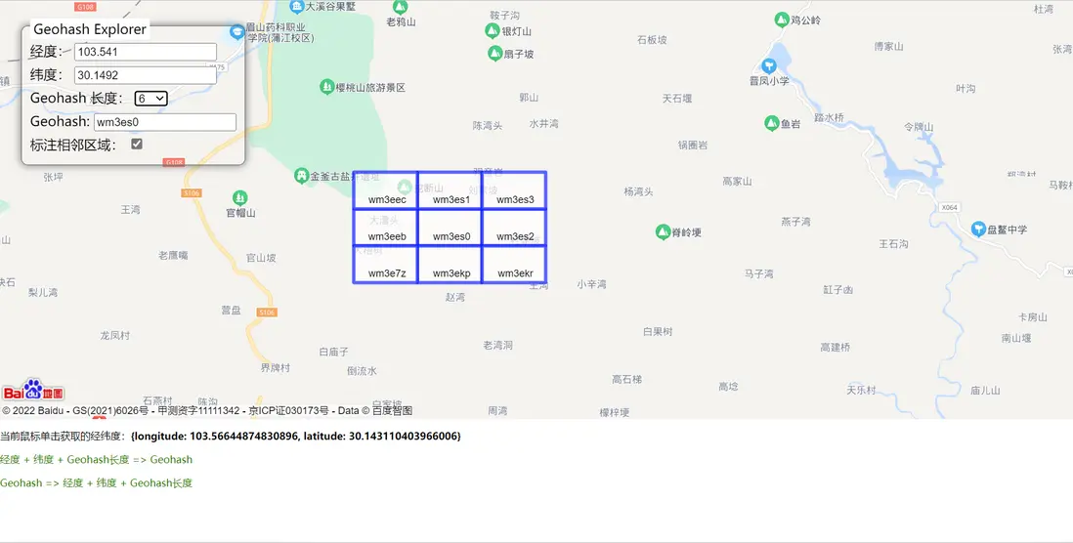Click the 龙凤村 place label

point(115,335)
